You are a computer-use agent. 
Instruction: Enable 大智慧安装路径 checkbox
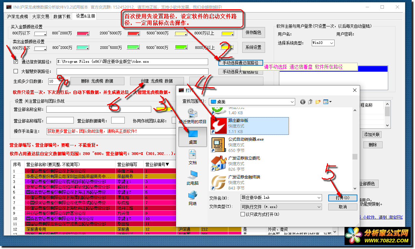(x=16, y=71)
